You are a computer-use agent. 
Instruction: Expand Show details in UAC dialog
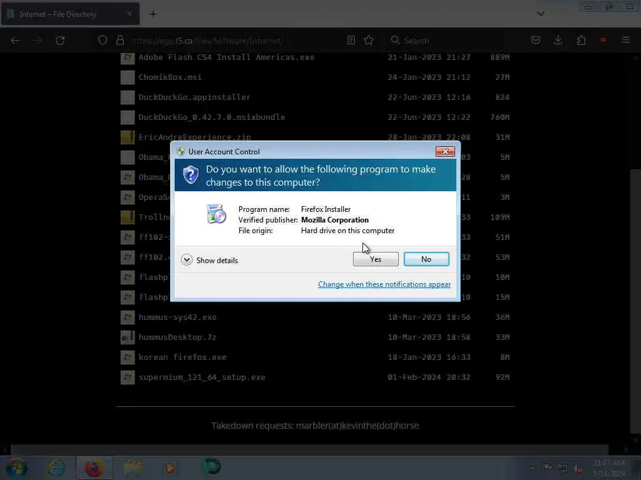click(209, 260)
